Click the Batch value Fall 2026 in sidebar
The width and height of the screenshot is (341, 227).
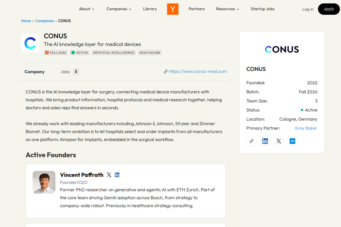[x=308, y=92]
